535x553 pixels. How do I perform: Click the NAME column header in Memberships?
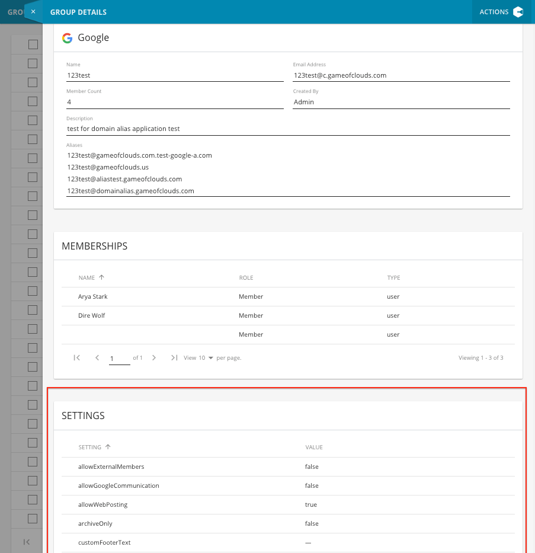tap(87, 277)
